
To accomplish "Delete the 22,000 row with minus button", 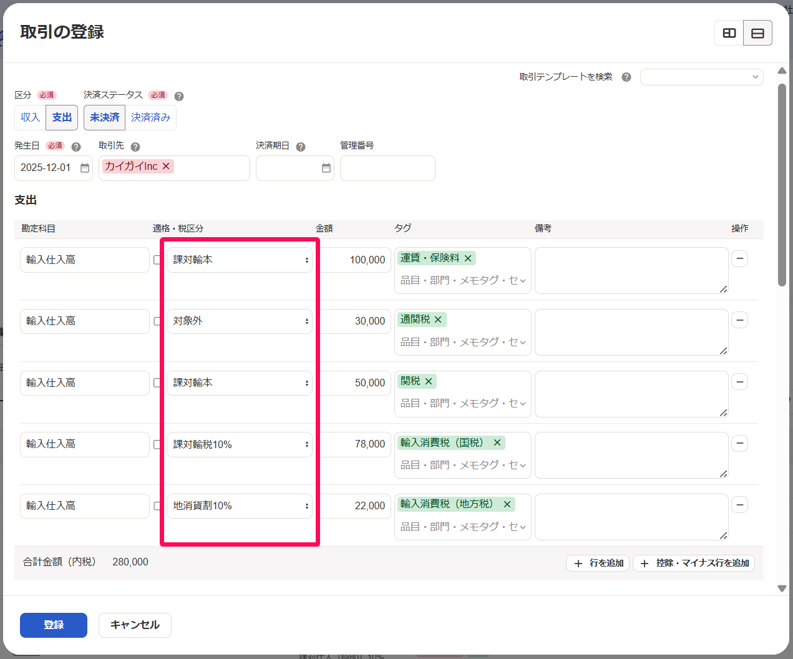I will pyautogui.click(x=739, y=505).
